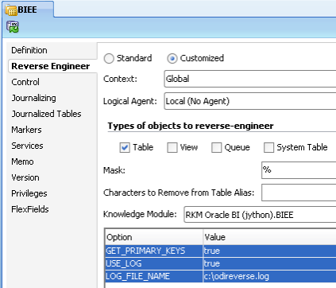The image size is (336, 288).
Task: Open the Journalizing tab
Action: (33, 98)
